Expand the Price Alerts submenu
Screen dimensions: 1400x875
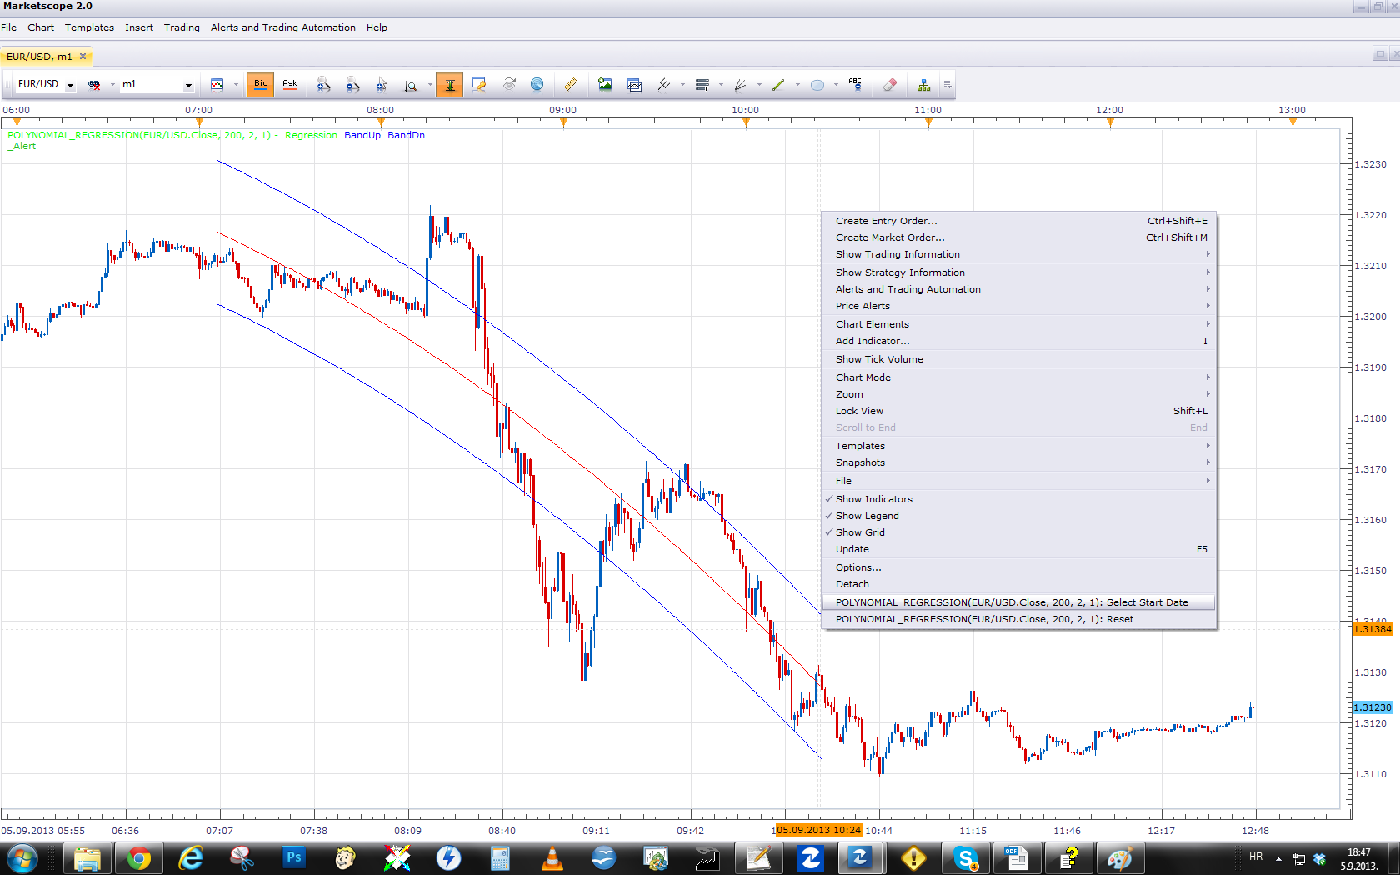(x=1017, y=306)
